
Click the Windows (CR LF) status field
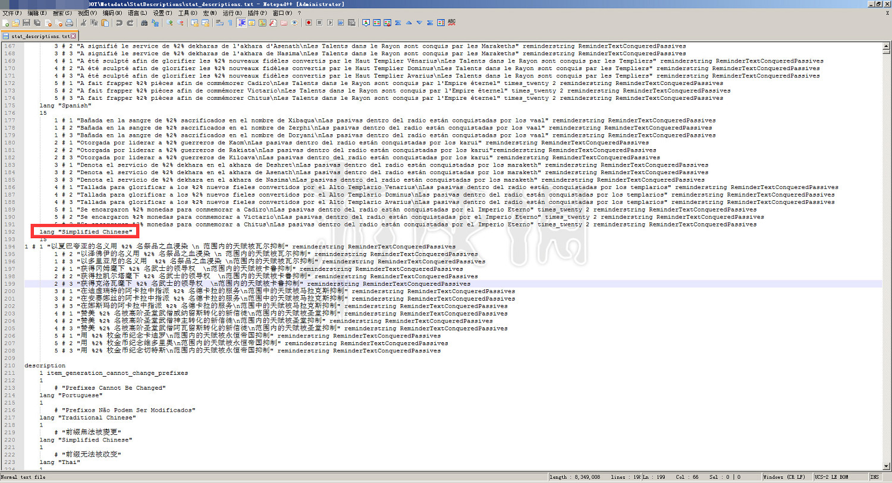(784, 477)
